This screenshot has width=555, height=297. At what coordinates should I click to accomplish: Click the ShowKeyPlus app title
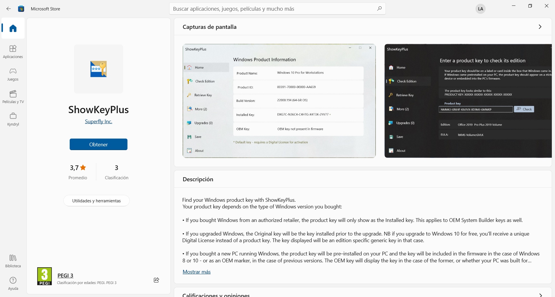(99, 110)
